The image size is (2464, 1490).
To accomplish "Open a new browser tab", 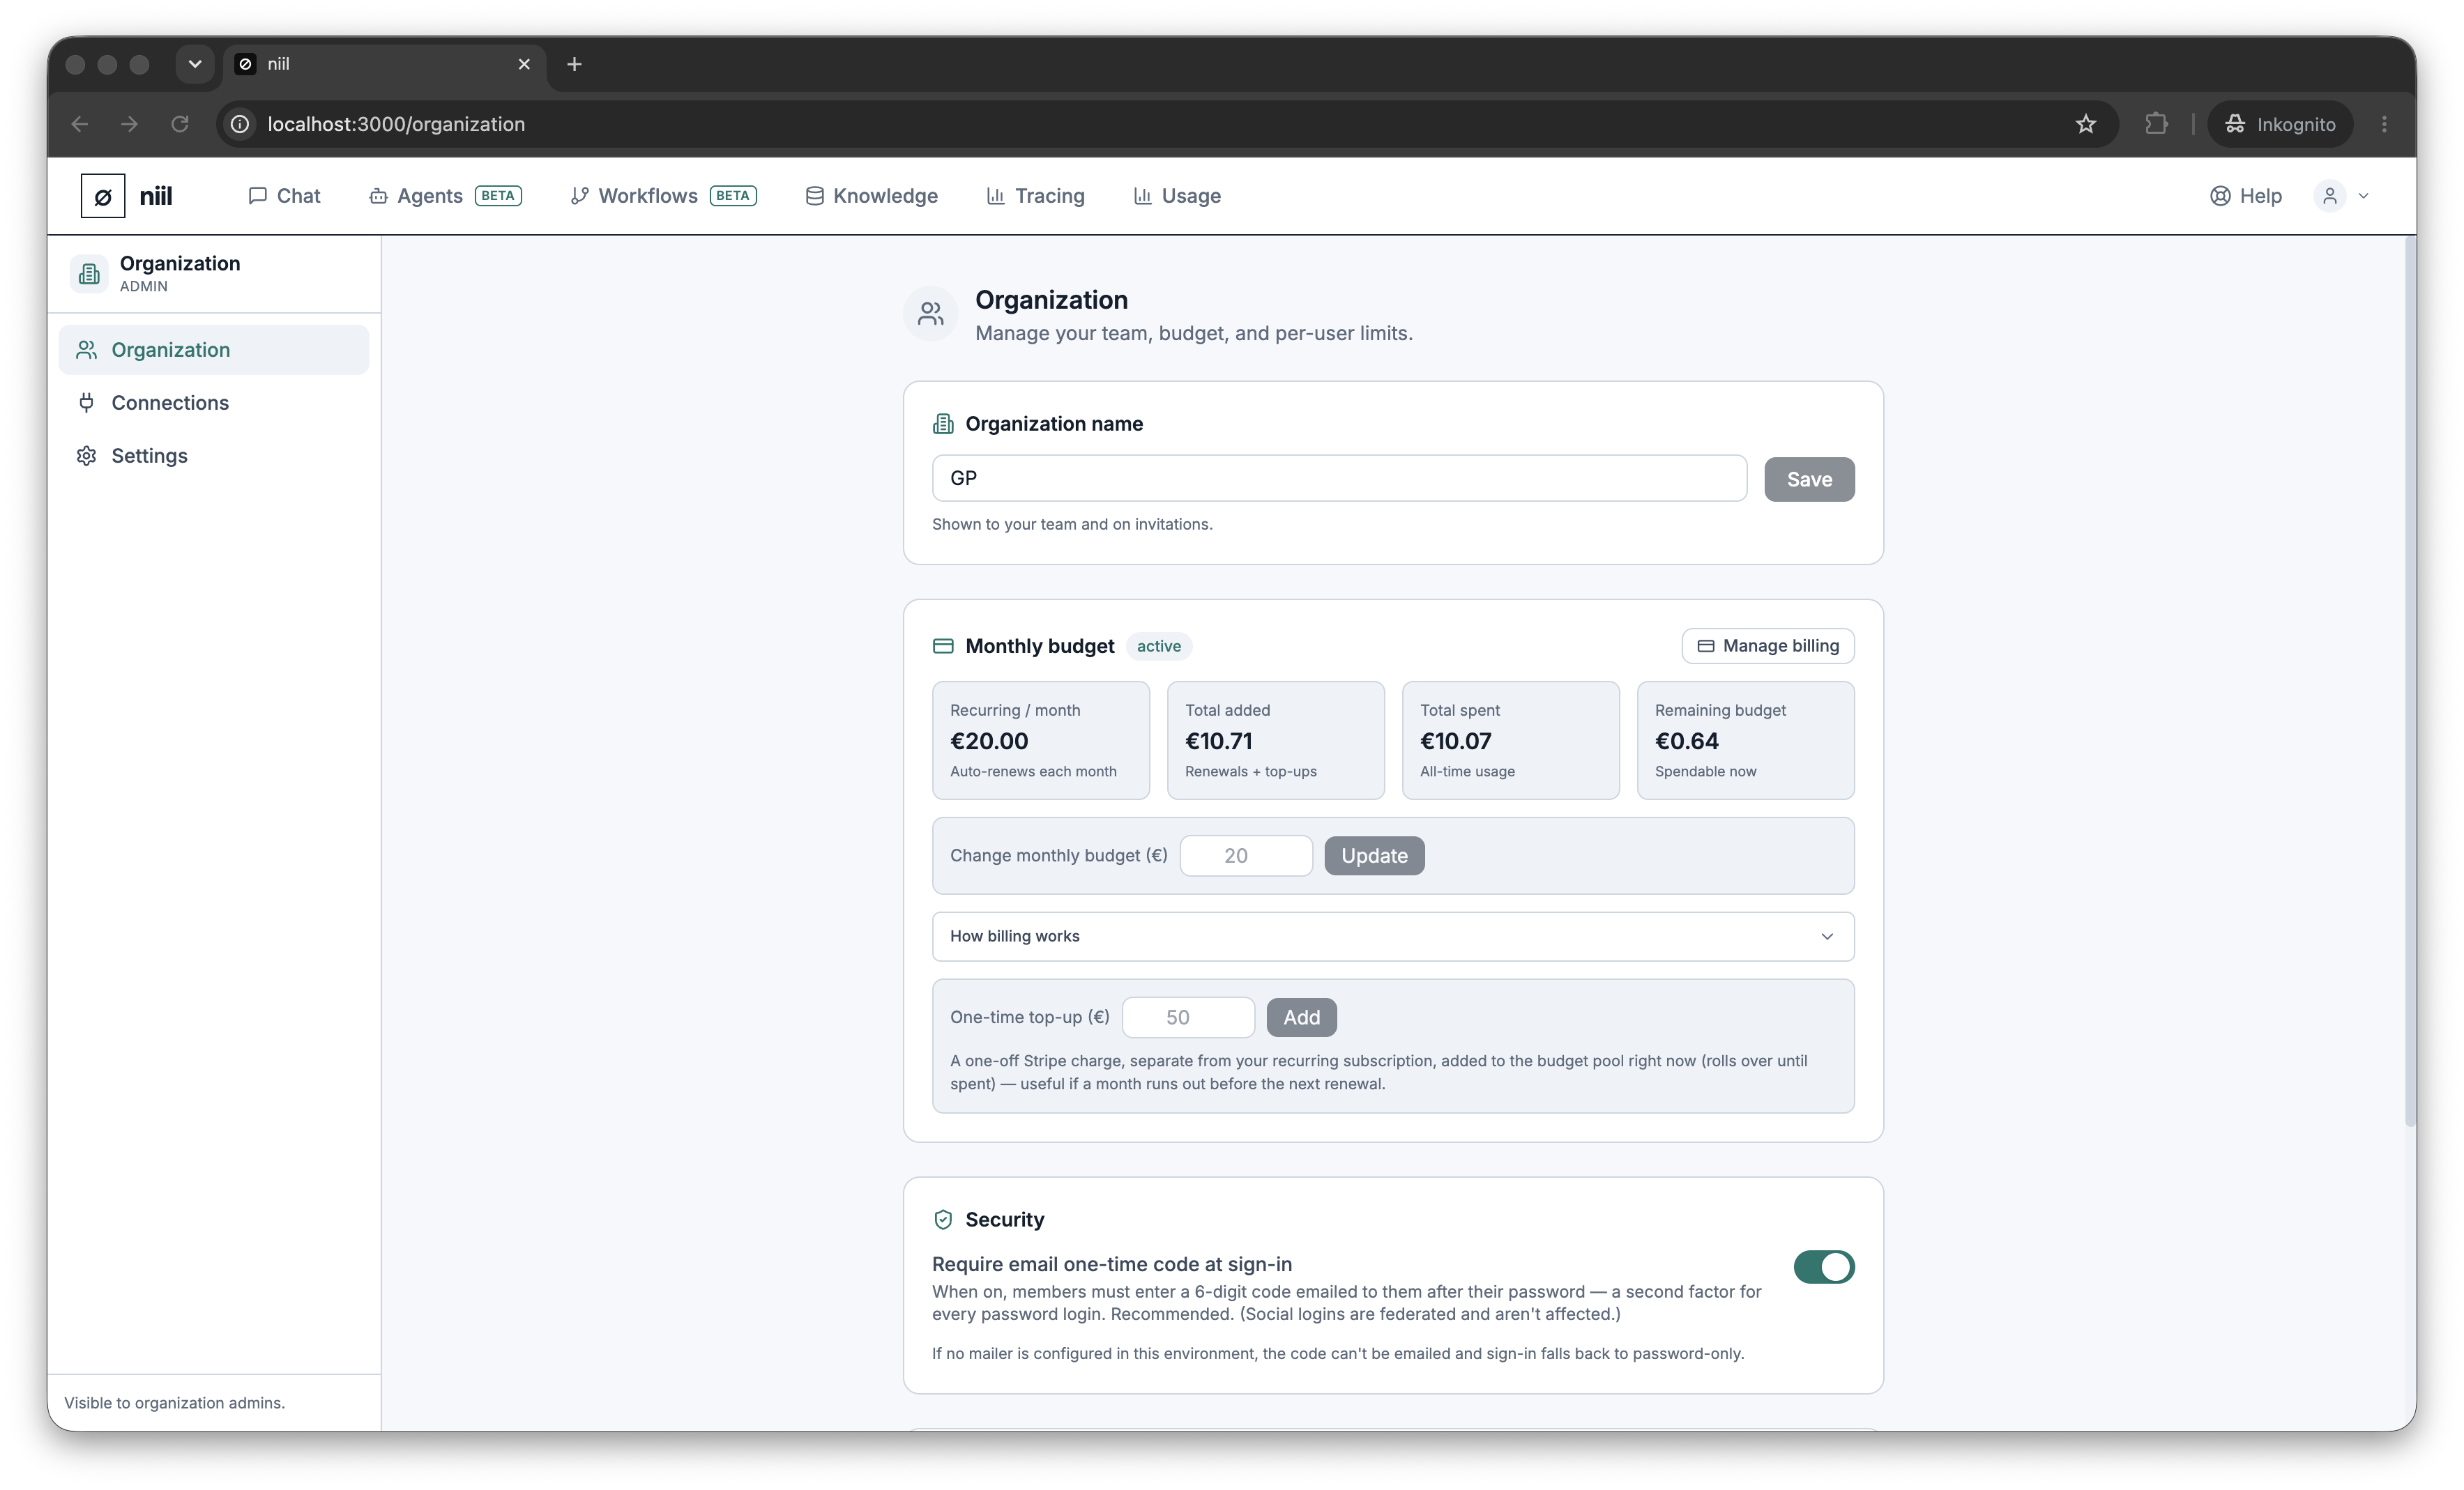I will (574, 64).
